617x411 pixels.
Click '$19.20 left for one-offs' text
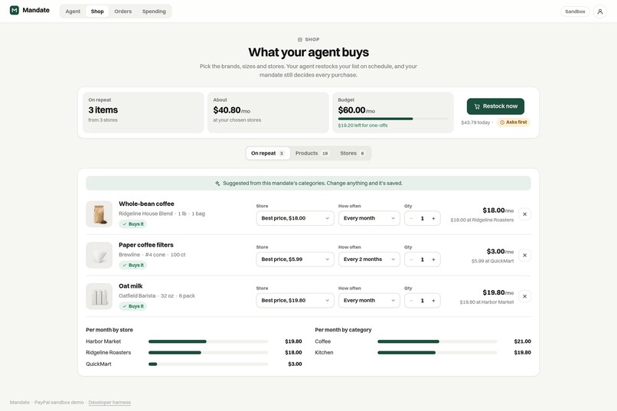[363, 126]
